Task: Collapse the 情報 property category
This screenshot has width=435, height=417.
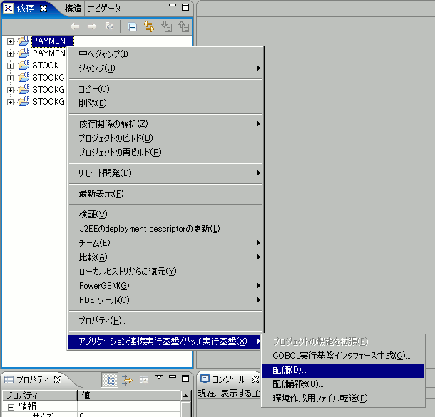Action: tap(11, 406)
